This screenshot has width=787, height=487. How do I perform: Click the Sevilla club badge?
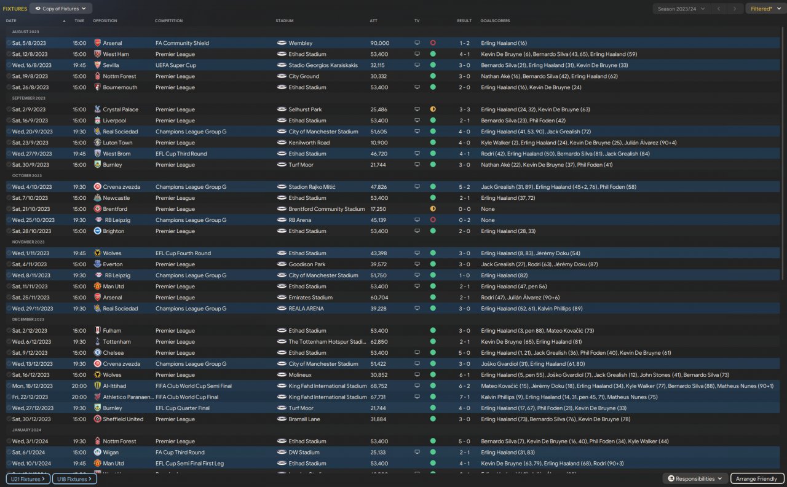[x=98, y=65]
